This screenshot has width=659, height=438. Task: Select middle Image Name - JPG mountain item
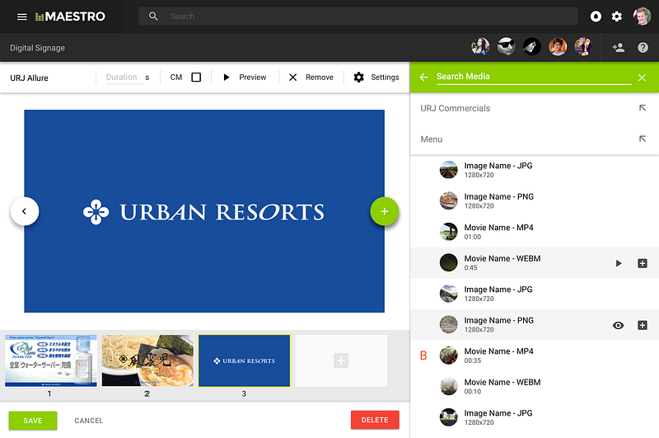pos(534,294)
